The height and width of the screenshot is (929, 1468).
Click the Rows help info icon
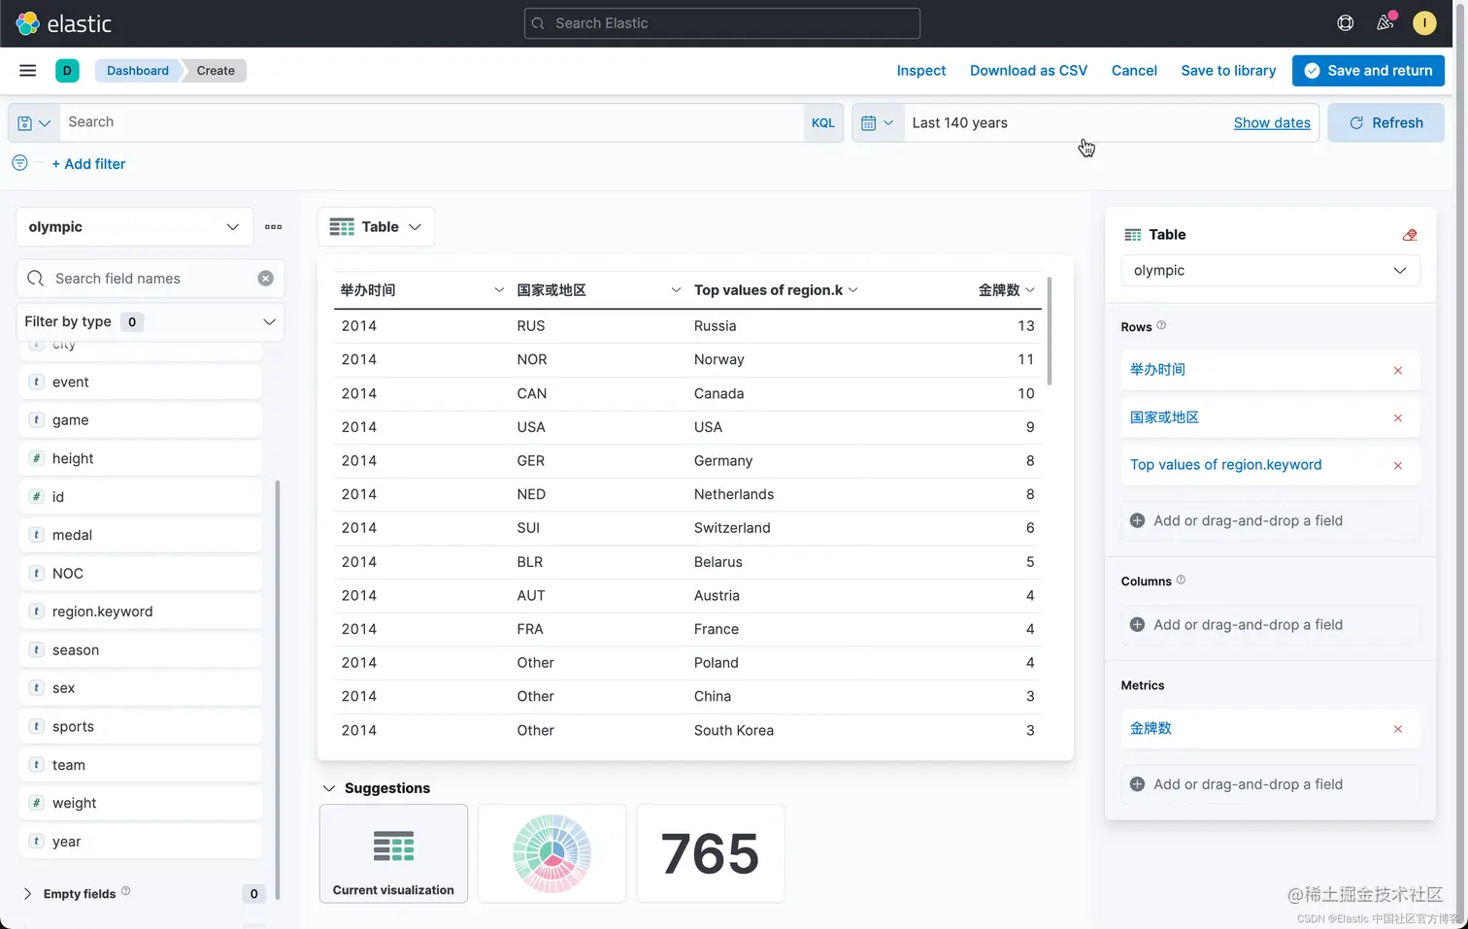[1161, 325]
